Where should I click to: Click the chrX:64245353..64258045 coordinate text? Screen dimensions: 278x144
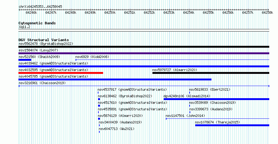(40, 7)
